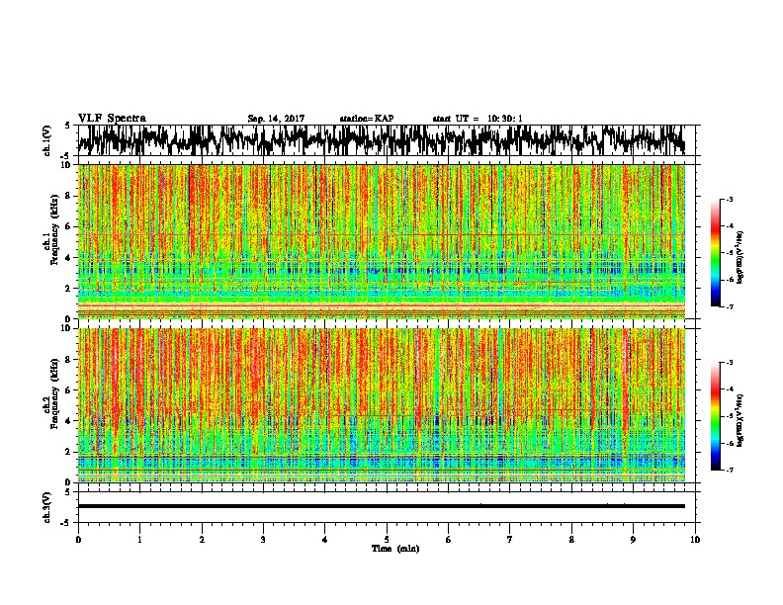The width and height of the screenshot is (783, 605).
Task: Click time-axis tick label "2"
Action: tap(202, 540)
